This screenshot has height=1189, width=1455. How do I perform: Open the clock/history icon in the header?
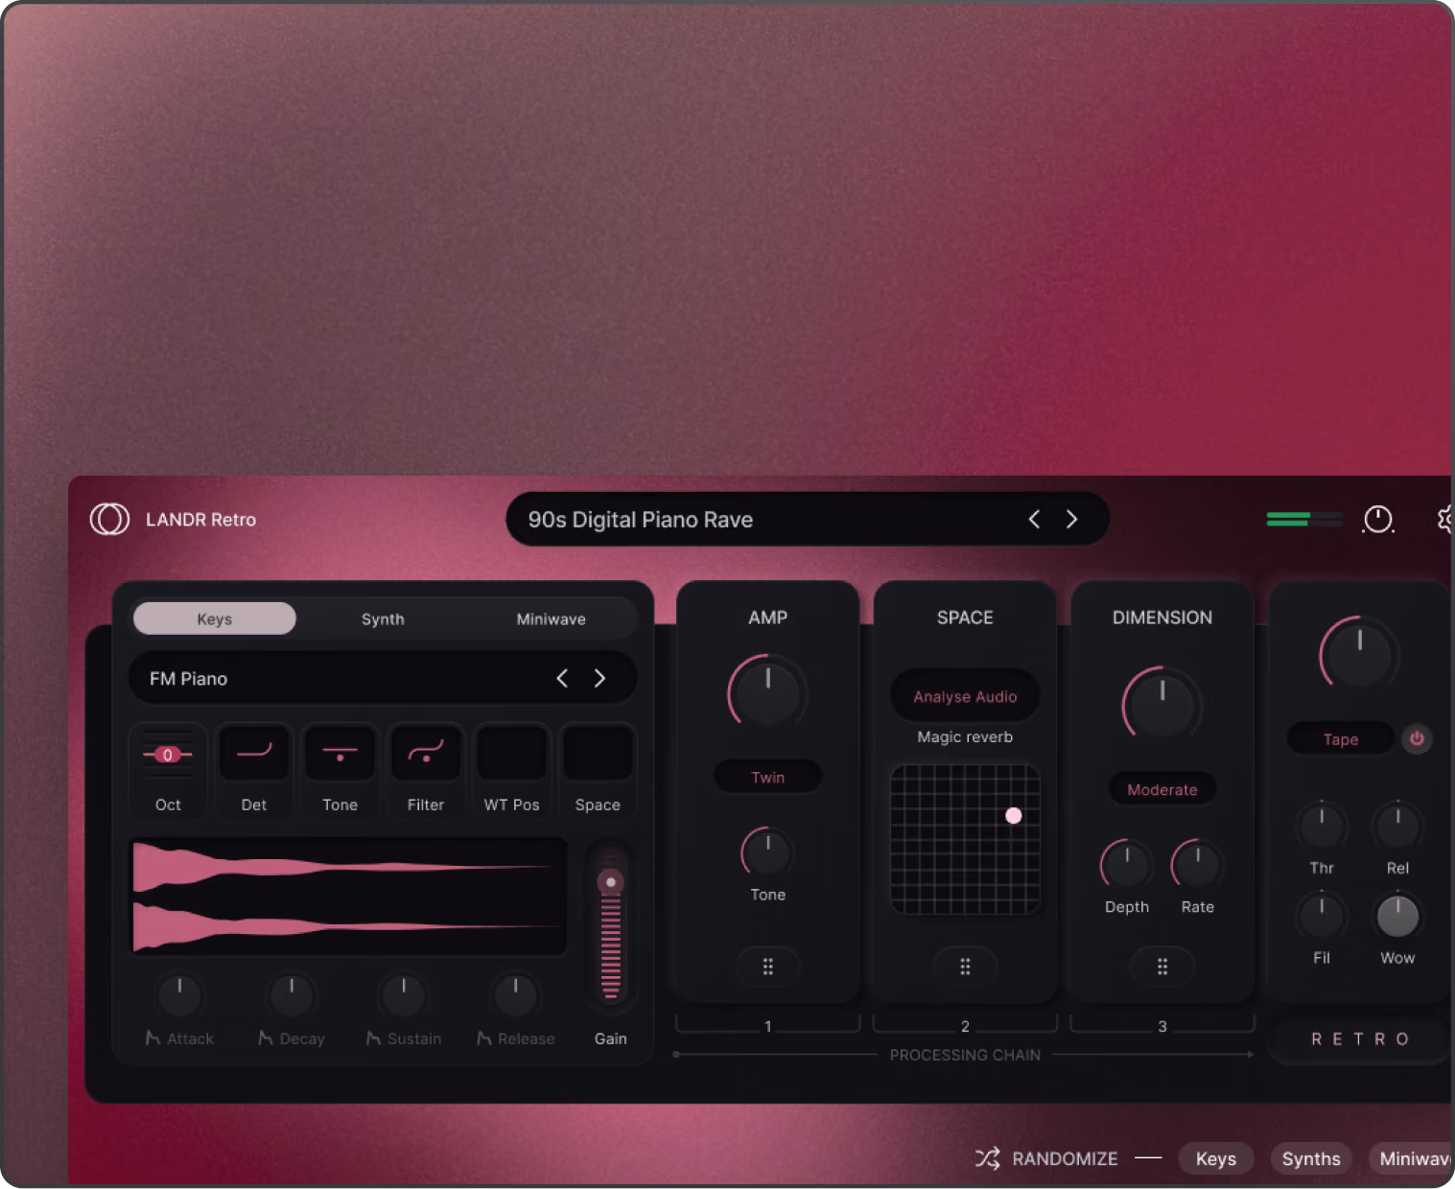point(1378,519)
